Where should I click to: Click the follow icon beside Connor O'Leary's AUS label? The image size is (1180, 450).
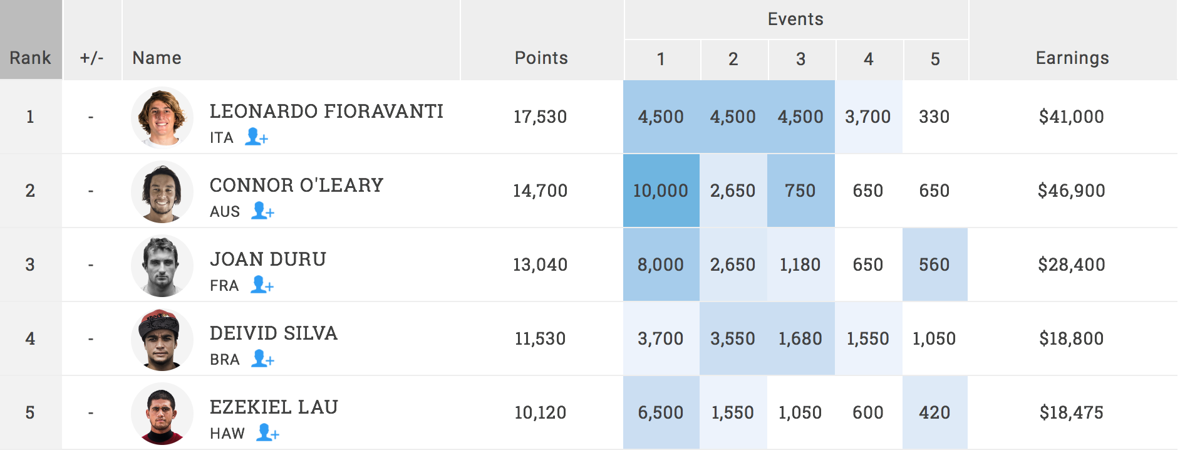pyautogui.click(x=263, y=211)
